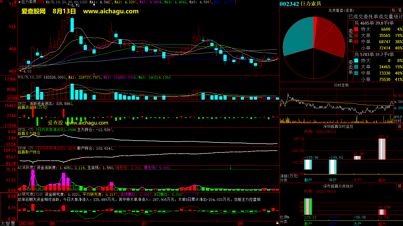
Task: Click the small lock icon at chart bottom-right
Action: click(277, 222)
